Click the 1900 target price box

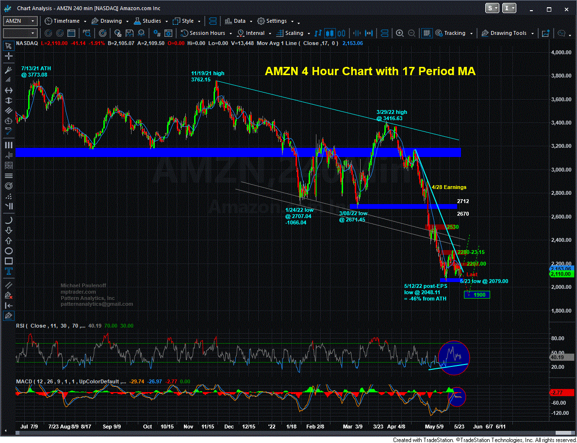click(x=477, y=295)
